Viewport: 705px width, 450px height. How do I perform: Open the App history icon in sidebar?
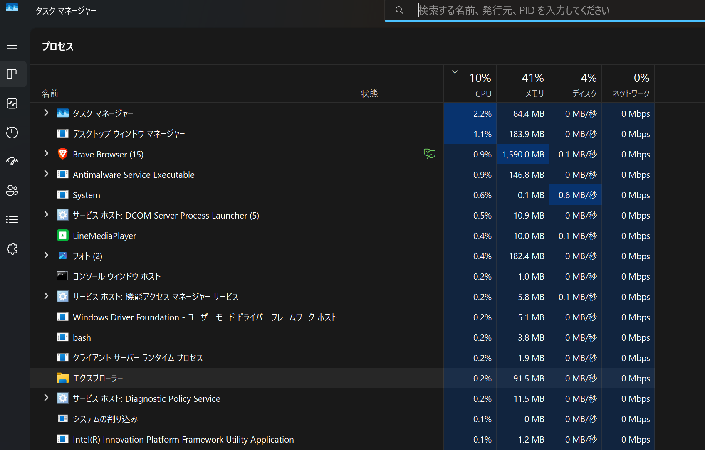[12, 133]
